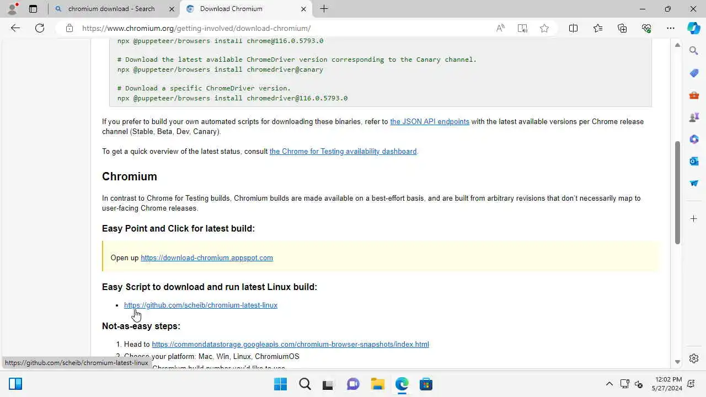Enter Immersive Reader from address bar
This screenshot has height=397, width=706.
coord(522,28)
